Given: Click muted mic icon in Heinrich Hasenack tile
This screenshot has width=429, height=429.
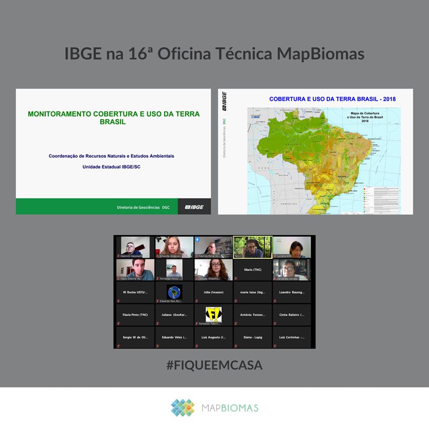Looking at the screenshot, I should 118,256.
